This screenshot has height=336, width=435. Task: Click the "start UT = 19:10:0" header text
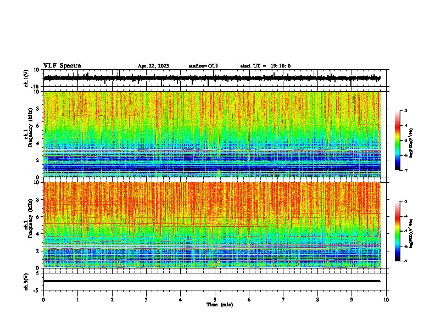point(265,66)
